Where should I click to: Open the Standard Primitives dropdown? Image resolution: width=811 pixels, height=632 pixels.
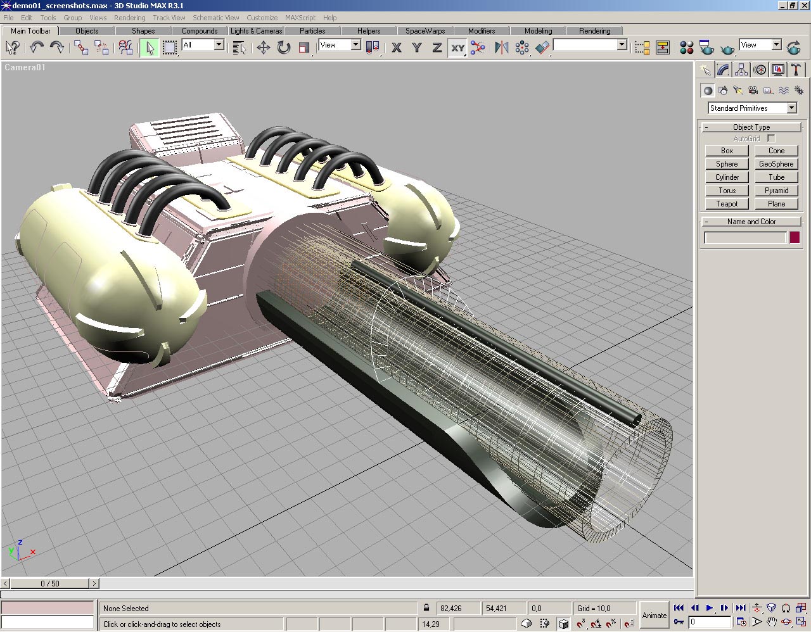tap(791, 108)
